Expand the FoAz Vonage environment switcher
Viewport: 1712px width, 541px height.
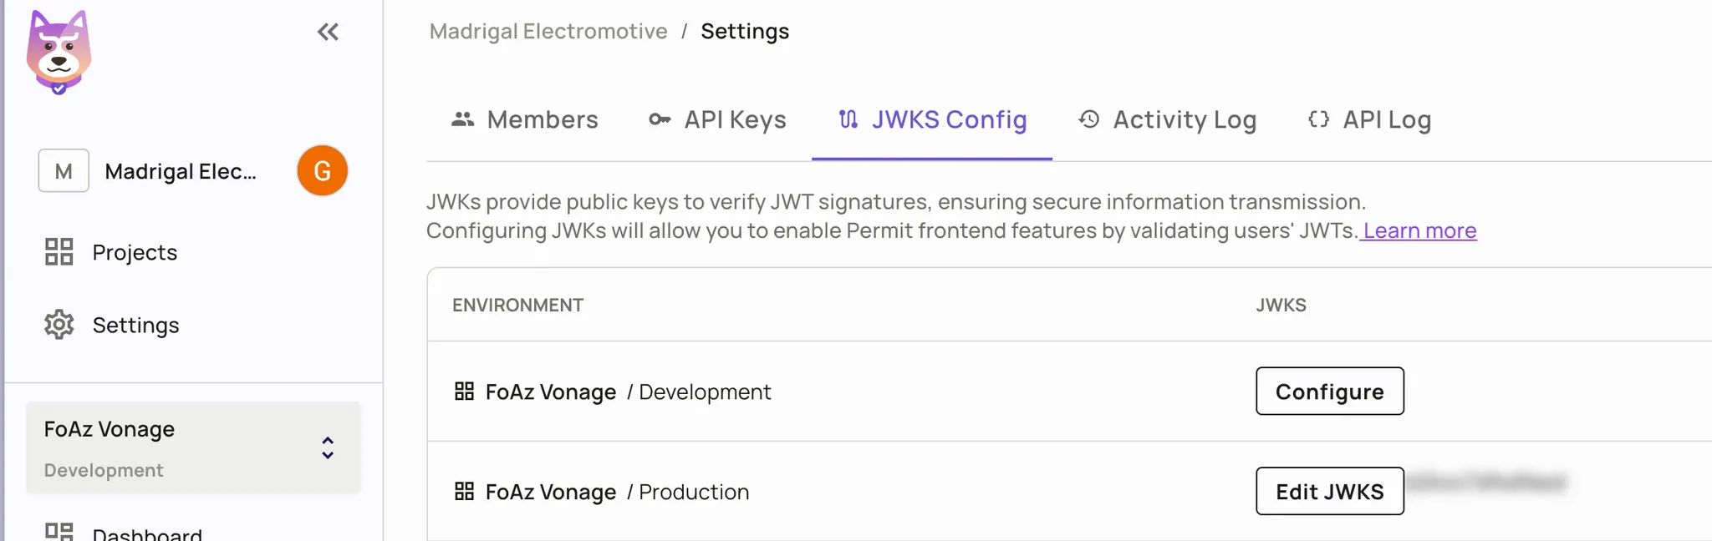tap(328, 448)
